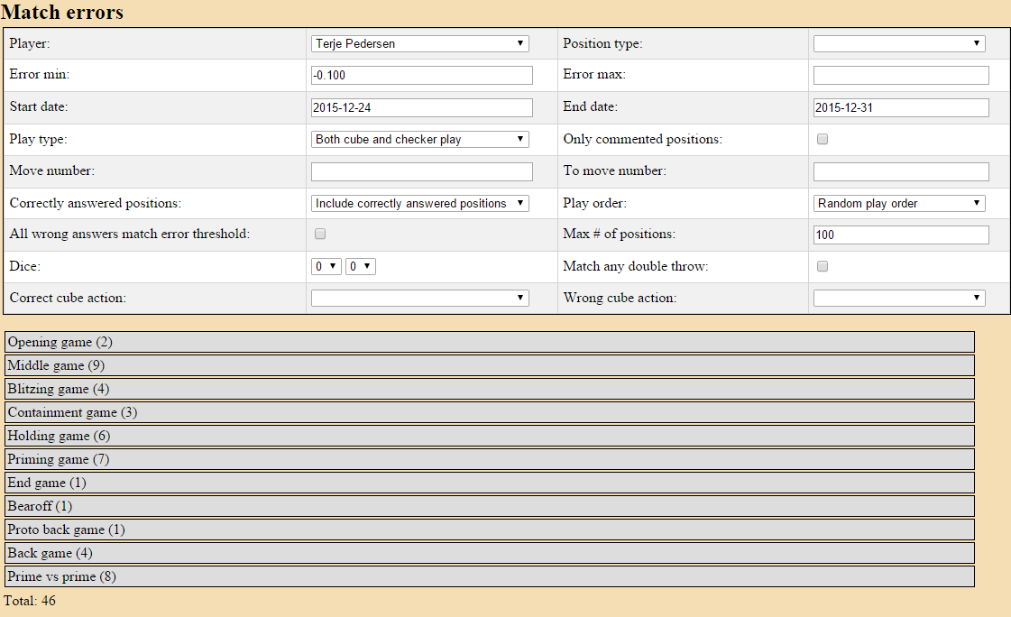Open the first Dice value dropdown

coord(326,266)
